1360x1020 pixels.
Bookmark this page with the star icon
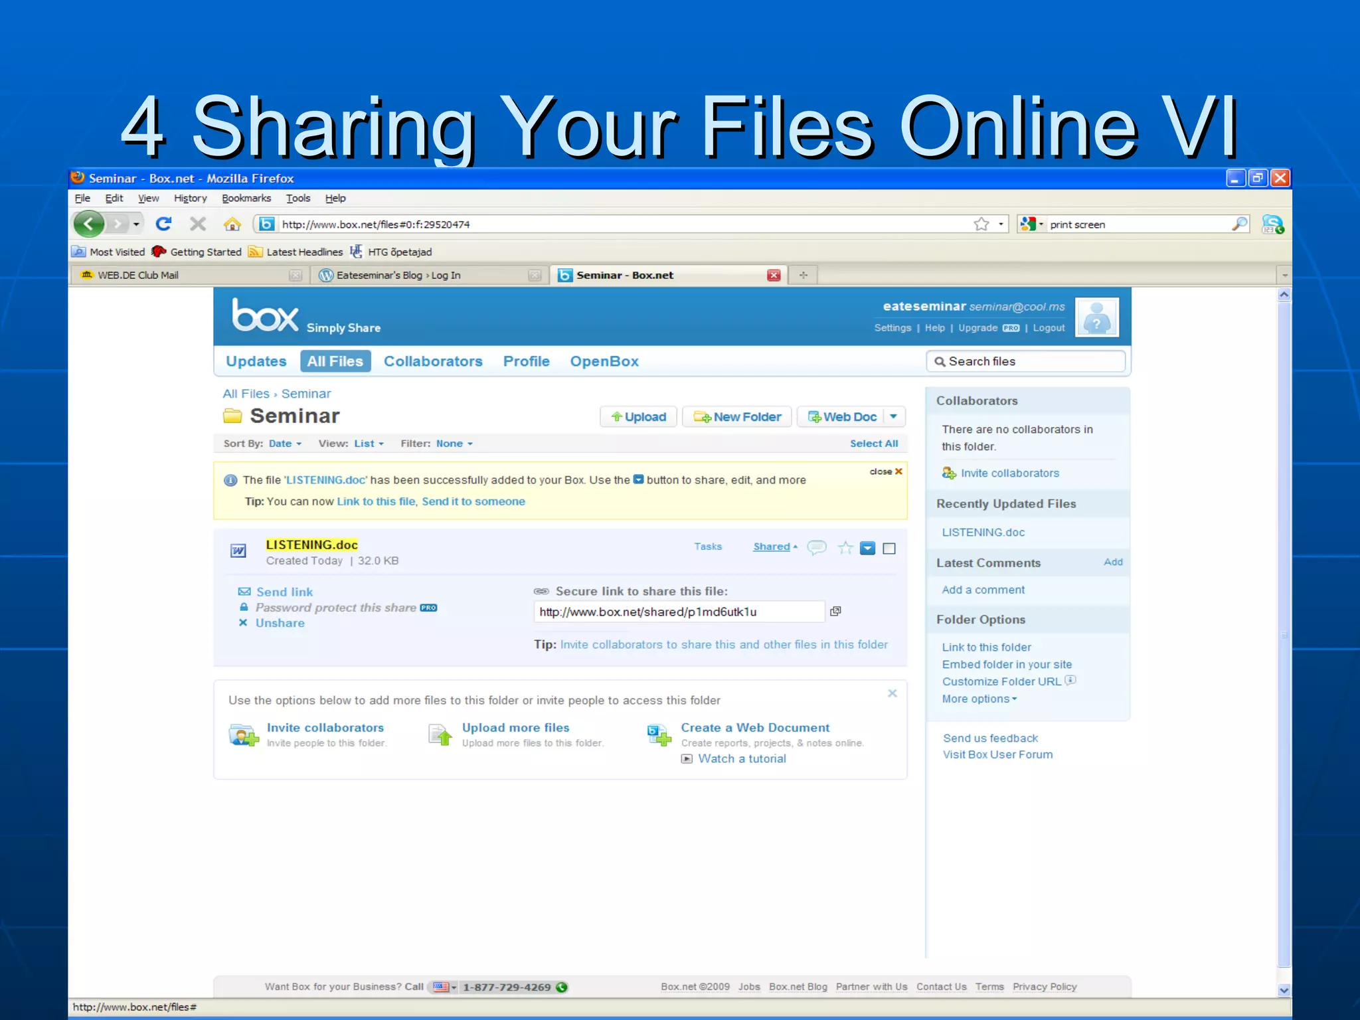point(981,224)
